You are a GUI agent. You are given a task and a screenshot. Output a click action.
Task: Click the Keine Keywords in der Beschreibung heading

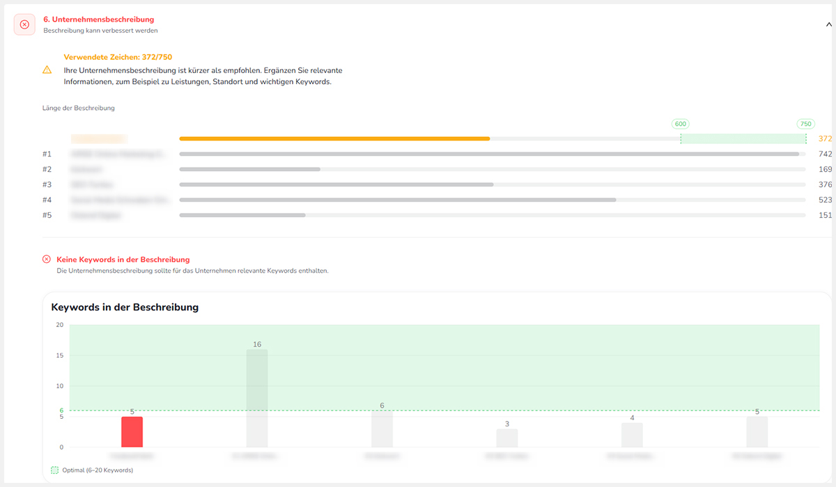[x=123, y=260]
